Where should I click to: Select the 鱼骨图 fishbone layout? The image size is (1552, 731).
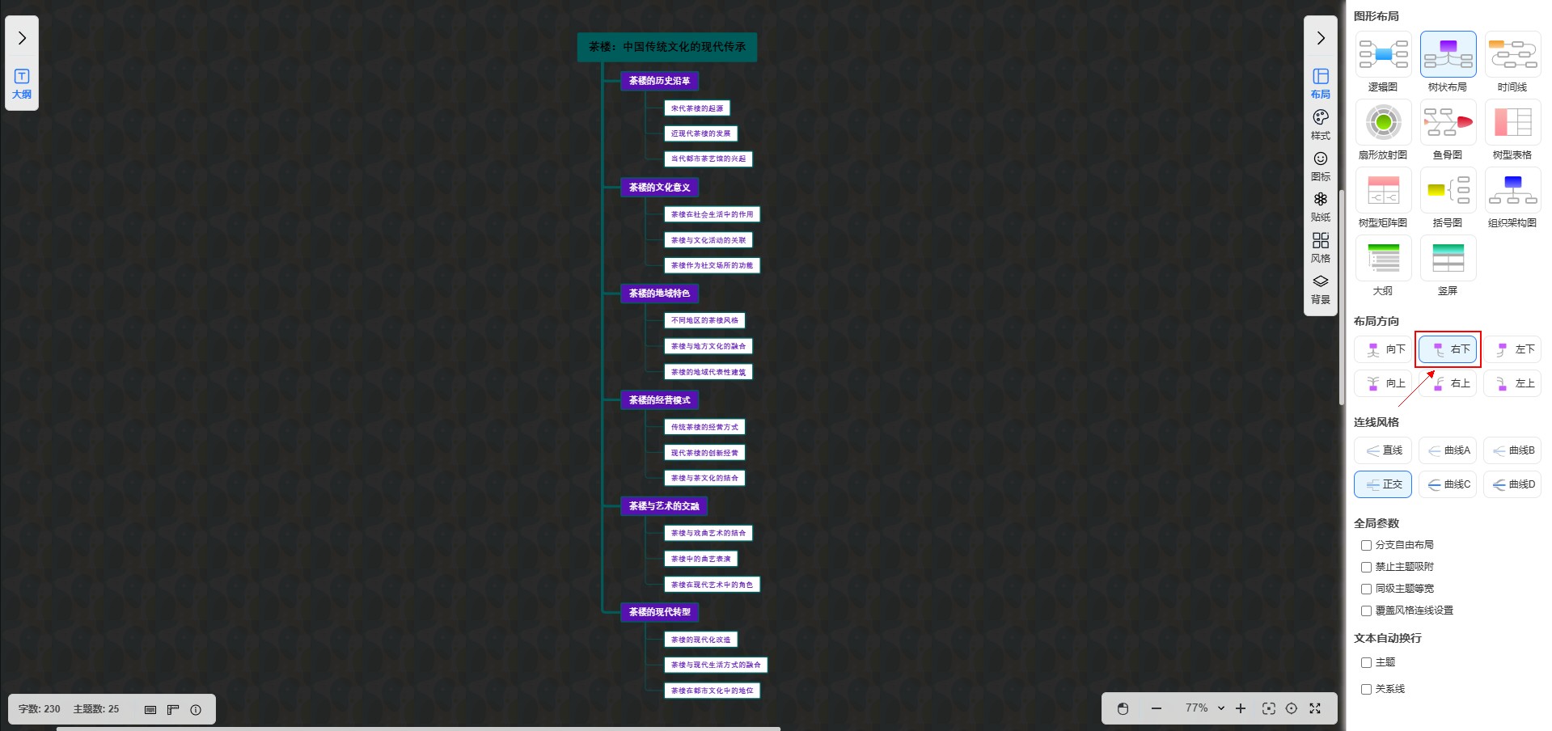[1447, 129]
